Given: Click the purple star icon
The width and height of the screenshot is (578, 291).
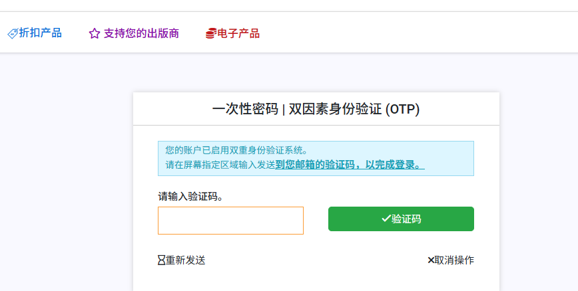Looking at the screenshot, I should (95, 34).
